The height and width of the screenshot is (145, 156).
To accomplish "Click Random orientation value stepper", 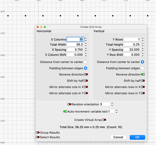I will [112, 104].
